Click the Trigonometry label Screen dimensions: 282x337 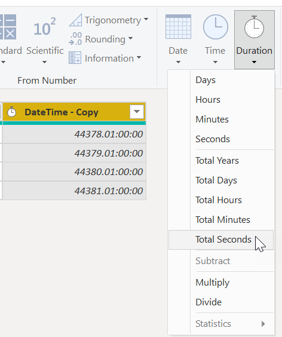click(113, 20)
